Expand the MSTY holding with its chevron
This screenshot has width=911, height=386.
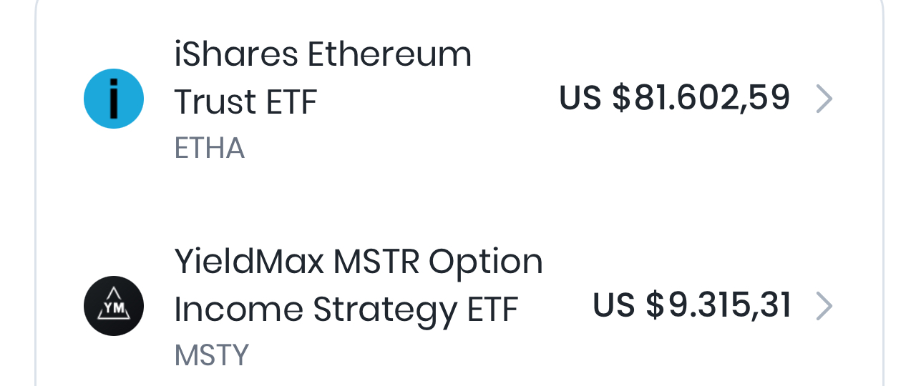[824, 306]
